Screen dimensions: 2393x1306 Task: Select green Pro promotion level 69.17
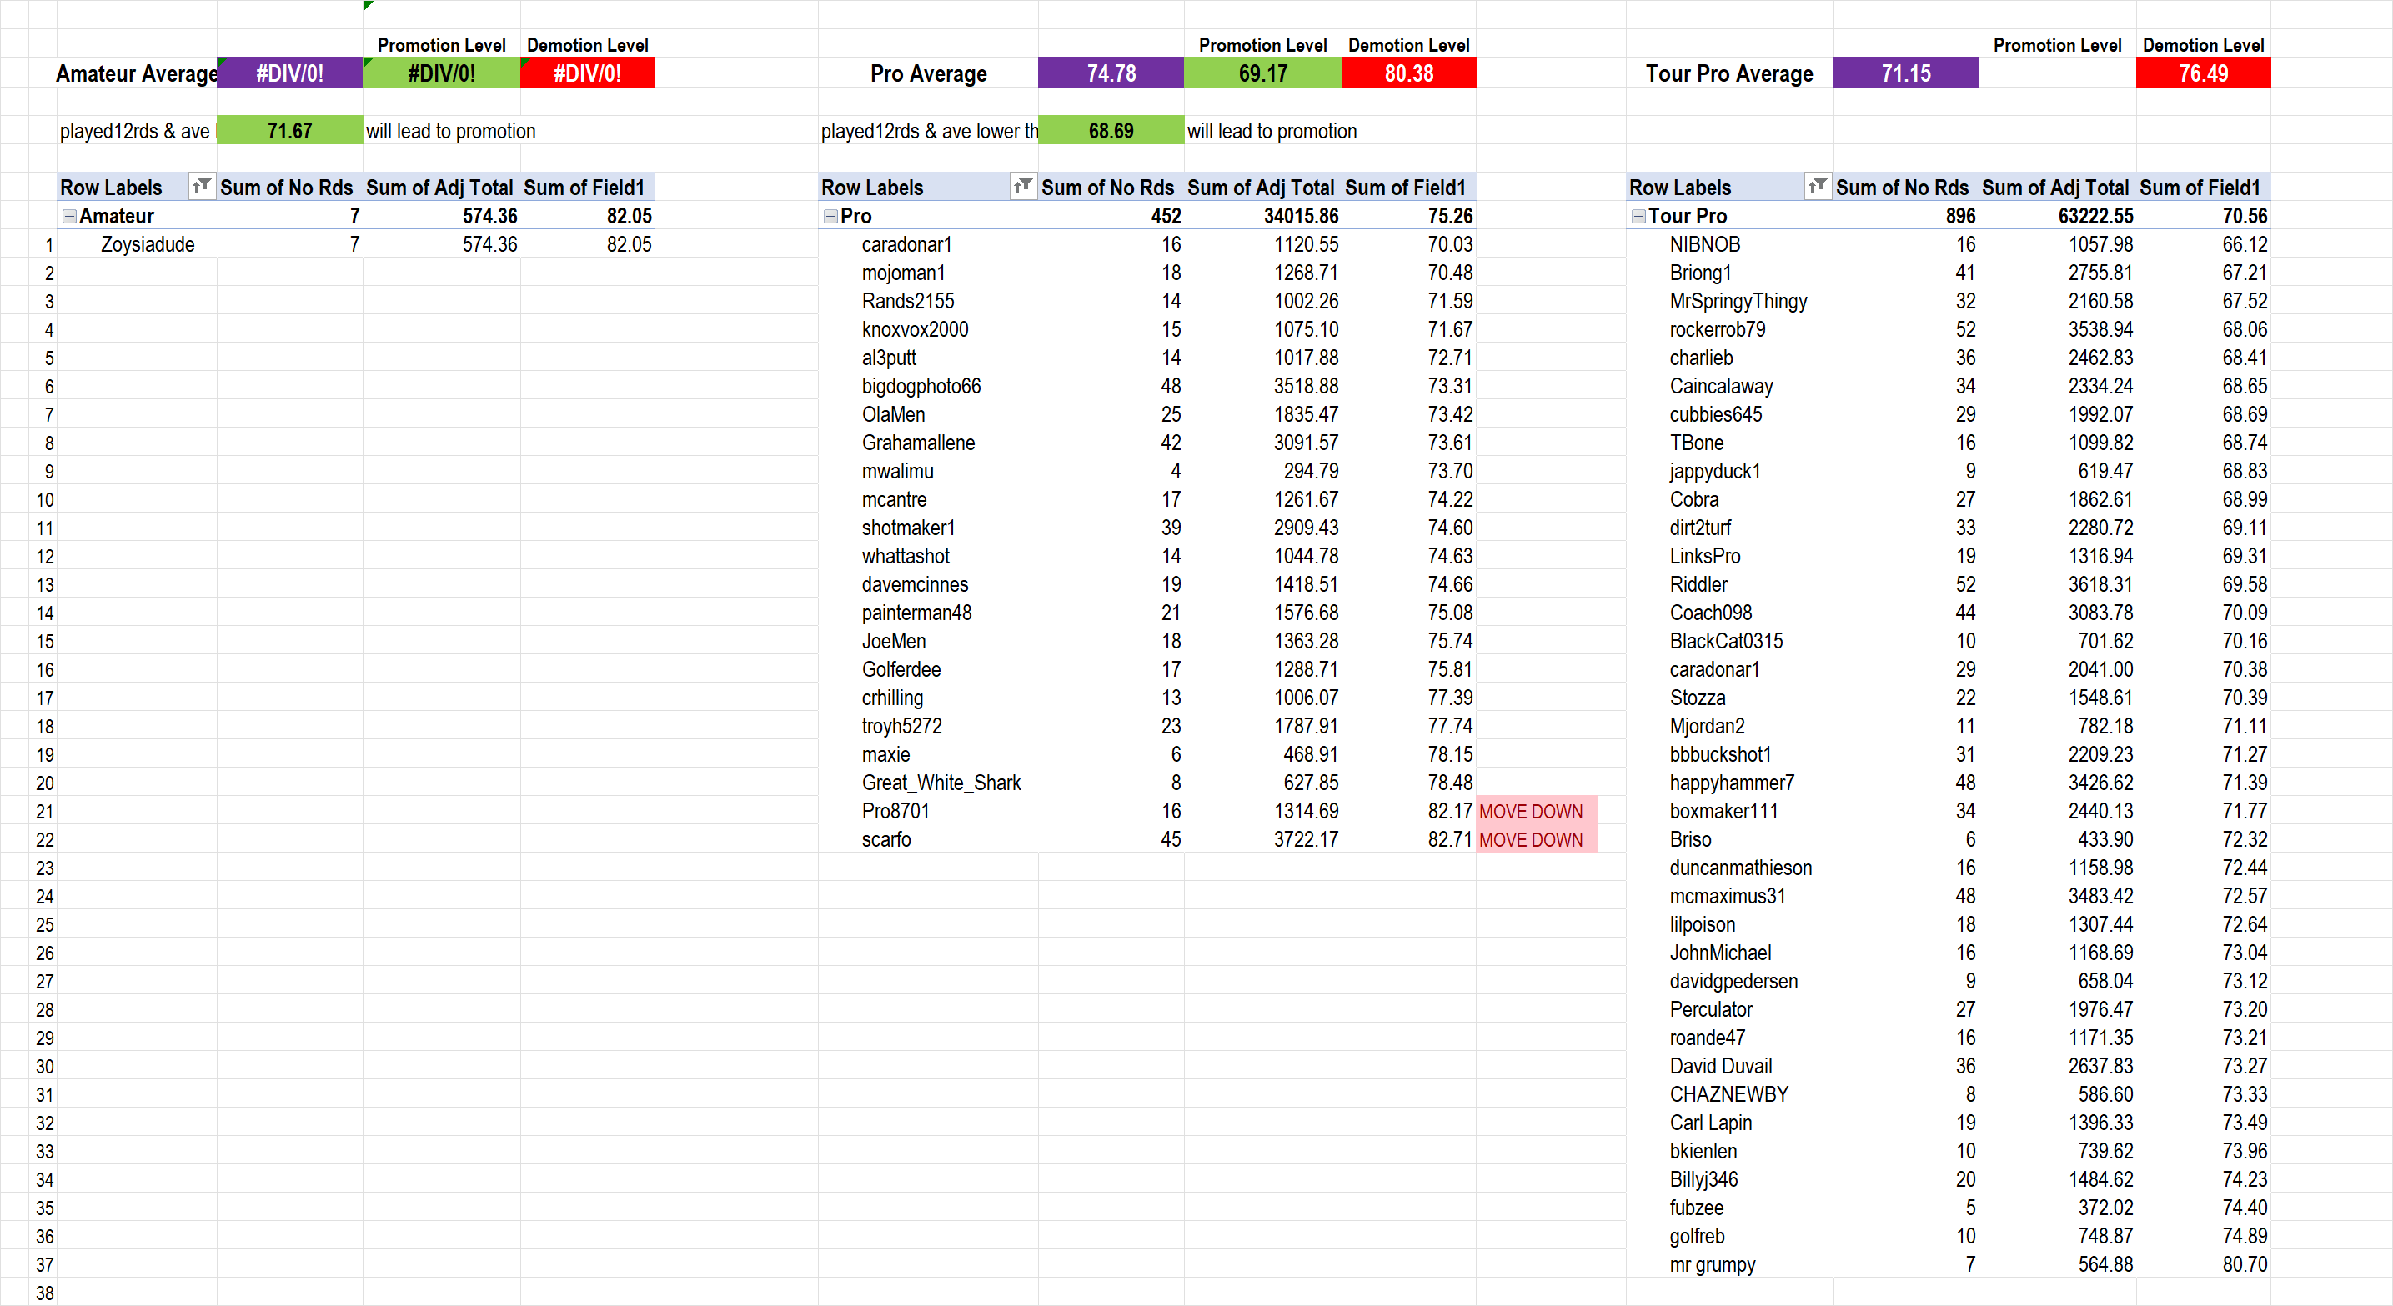pos(1262,73)
